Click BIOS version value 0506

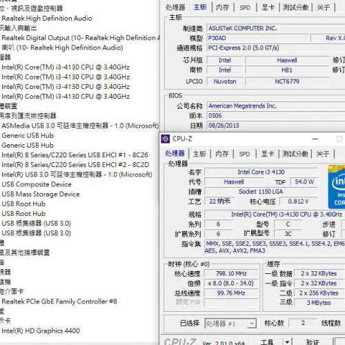275,116
